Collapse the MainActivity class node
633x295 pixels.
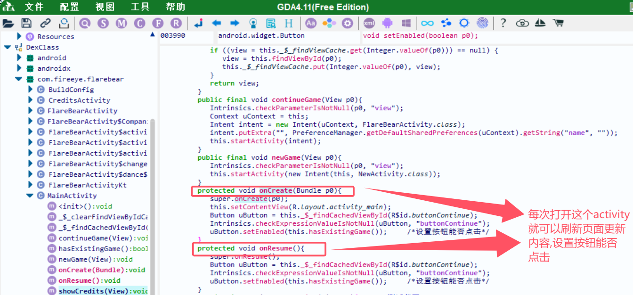[x=30, y=196]
